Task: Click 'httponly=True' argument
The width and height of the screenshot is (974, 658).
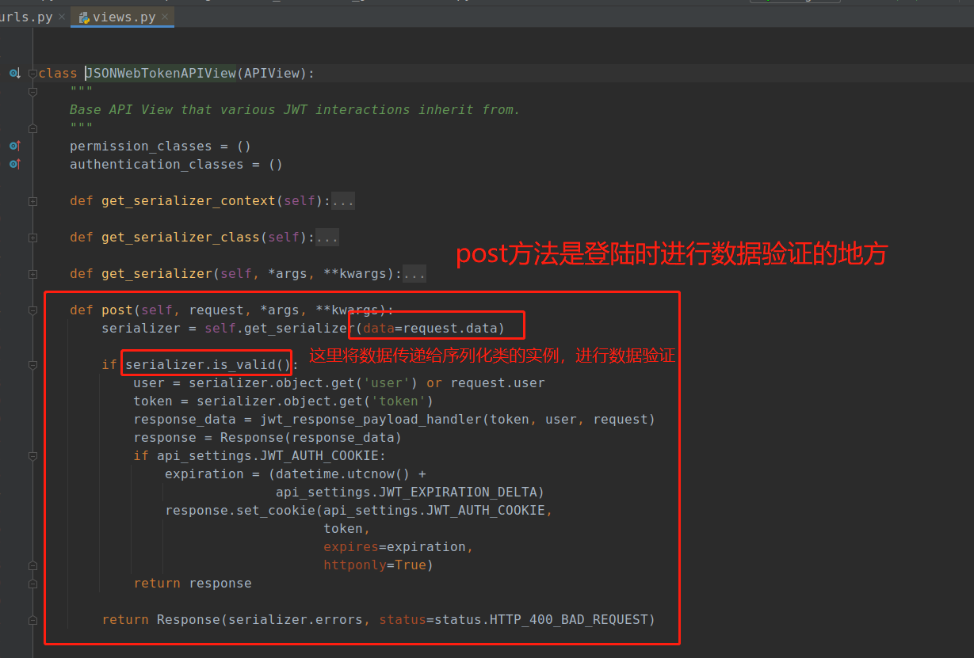Action: click(375, 565)
